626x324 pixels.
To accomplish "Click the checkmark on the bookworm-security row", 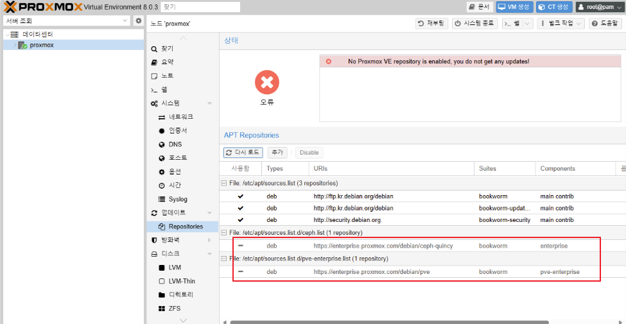I will tap(240, 220).
